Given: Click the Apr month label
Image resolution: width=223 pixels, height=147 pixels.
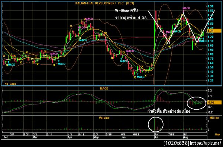Looking at the screenshot, I should pyautogui.click(x=70, y=137).
